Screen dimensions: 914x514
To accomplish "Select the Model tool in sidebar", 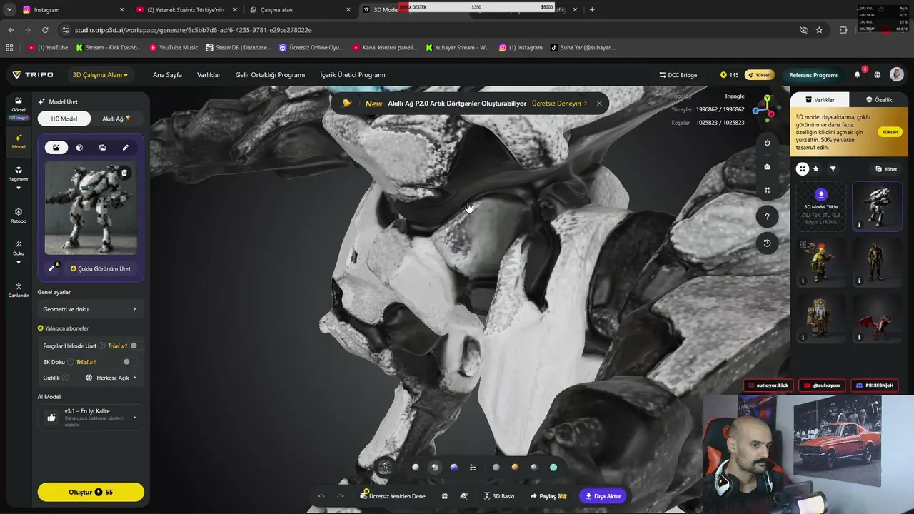I will coord(18,141).
